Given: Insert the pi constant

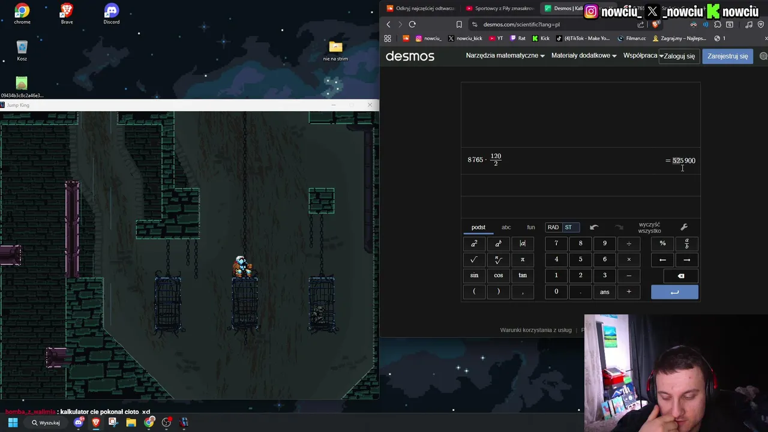Looking at the screenshot, I should click(x=523, y=260).
